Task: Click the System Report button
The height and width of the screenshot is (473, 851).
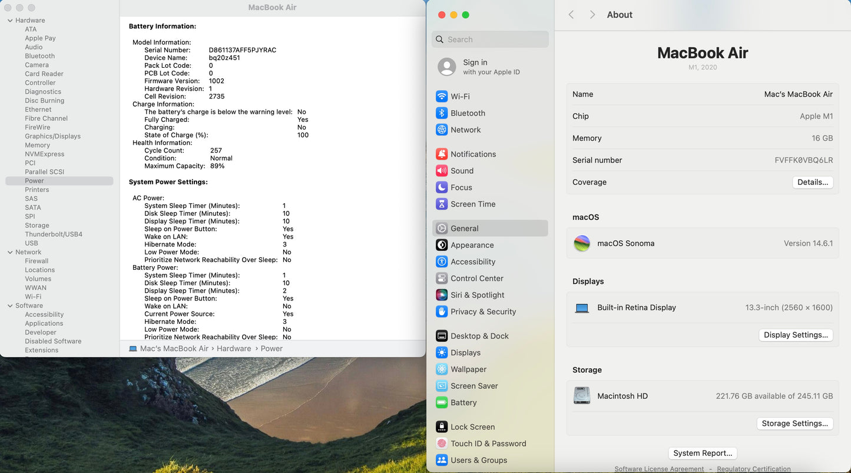Action: (703, 454)
